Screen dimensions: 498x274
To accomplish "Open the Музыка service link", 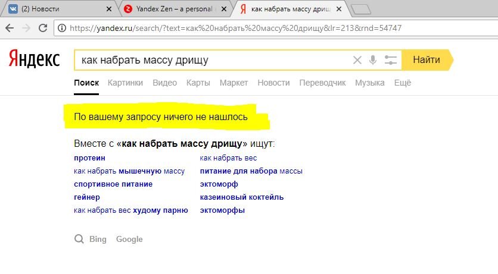I will coord(370,83).
